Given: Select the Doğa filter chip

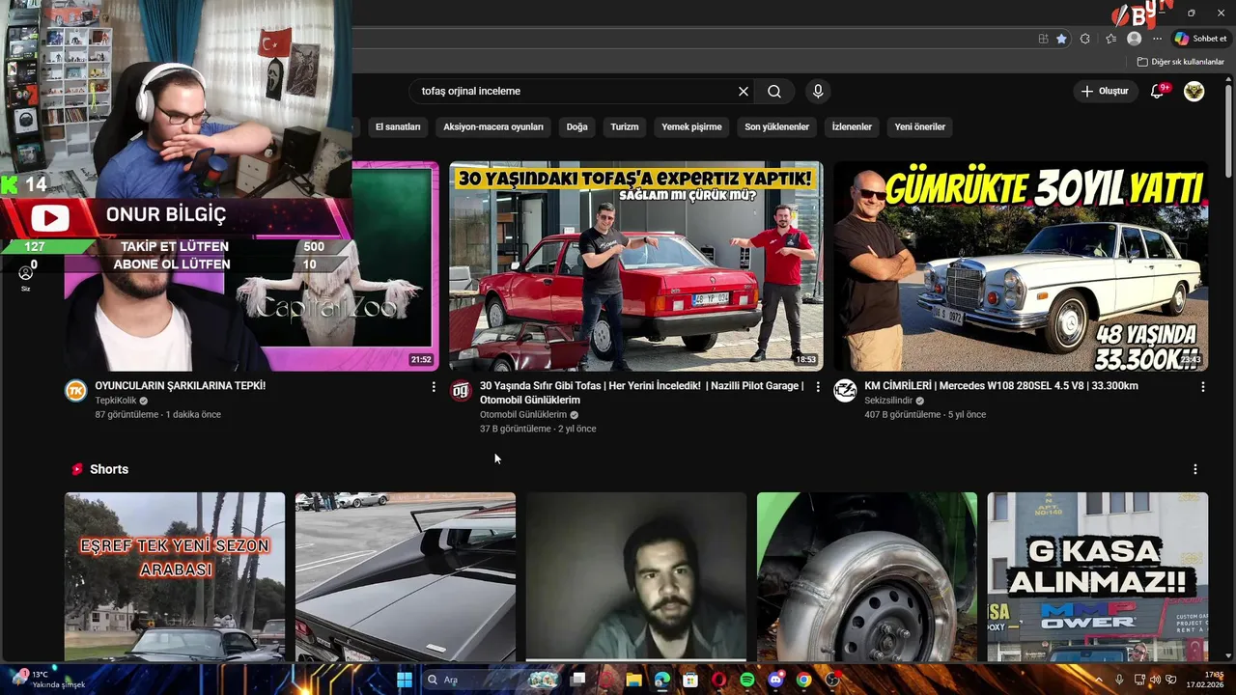Looking at the screenshot, I should tap(576, 127).
